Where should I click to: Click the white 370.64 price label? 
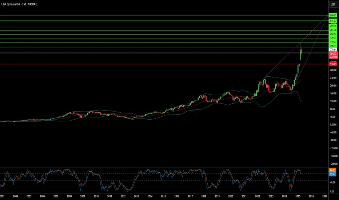pos(333,50)
